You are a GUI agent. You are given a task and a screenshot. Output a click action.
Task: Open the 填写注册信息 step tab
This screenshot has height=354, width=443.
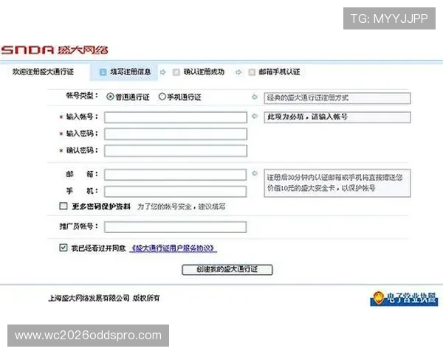[x=124, y=72]
